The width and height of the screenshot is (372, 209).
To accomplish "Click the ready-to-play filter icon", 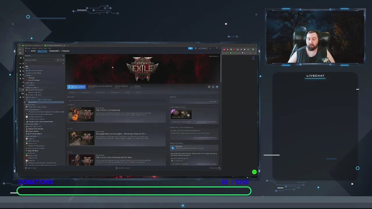I will click(63, 60).
